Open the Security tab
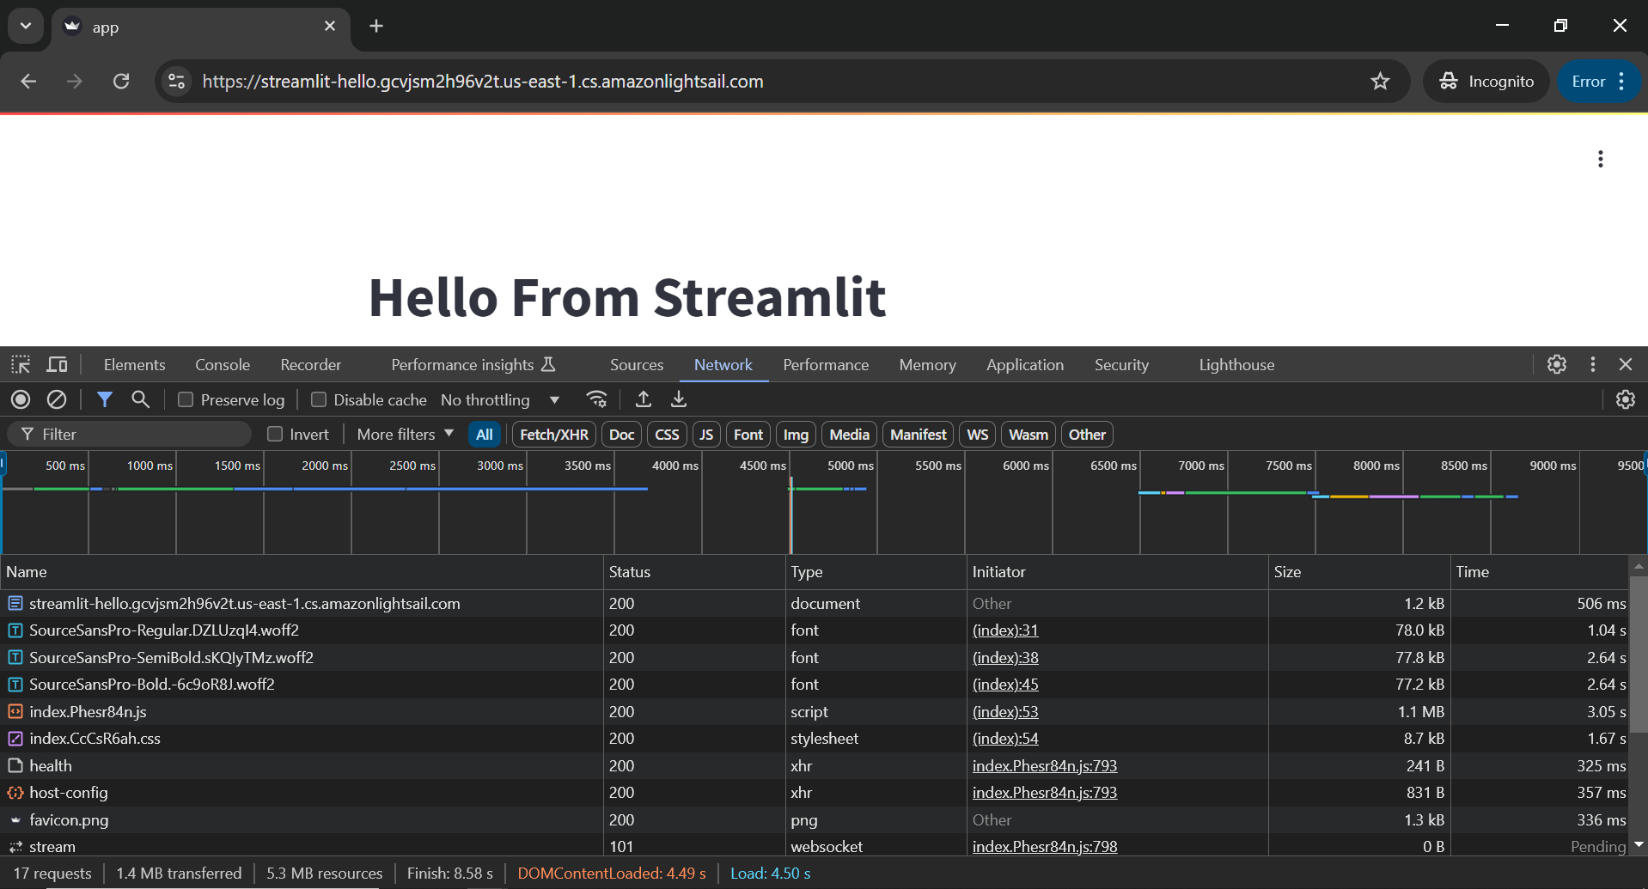The width and height of the screenshot is (1648, 889). pyautogui.click(x=1121, y=365)
